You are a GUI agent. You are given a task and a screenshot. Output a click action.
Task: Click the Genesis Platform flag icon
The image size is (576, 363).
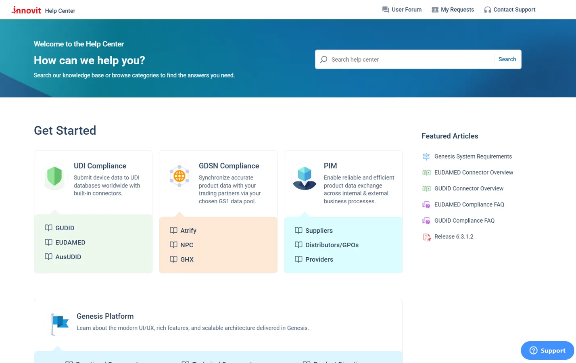click(59, 323)
